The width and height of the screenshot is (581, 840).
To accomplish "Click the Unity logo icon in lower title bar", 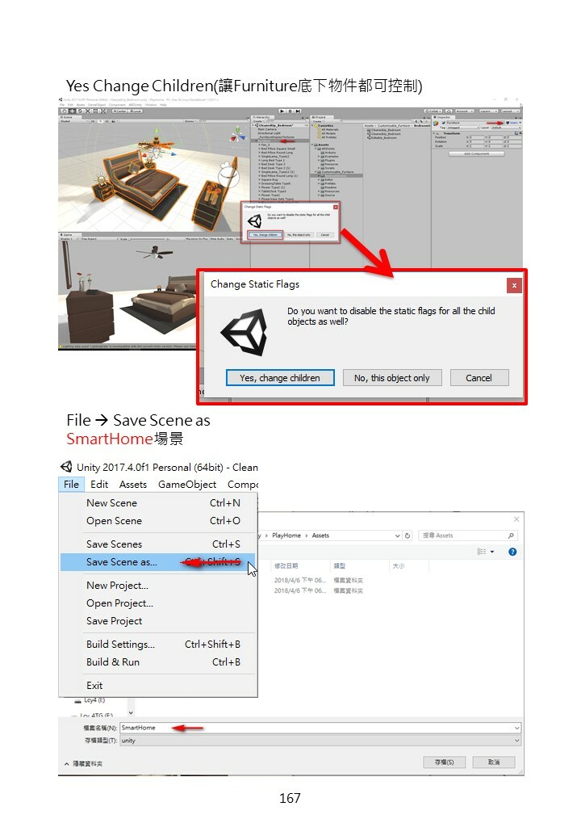I will pyautogui.click(x=66, y=467).
